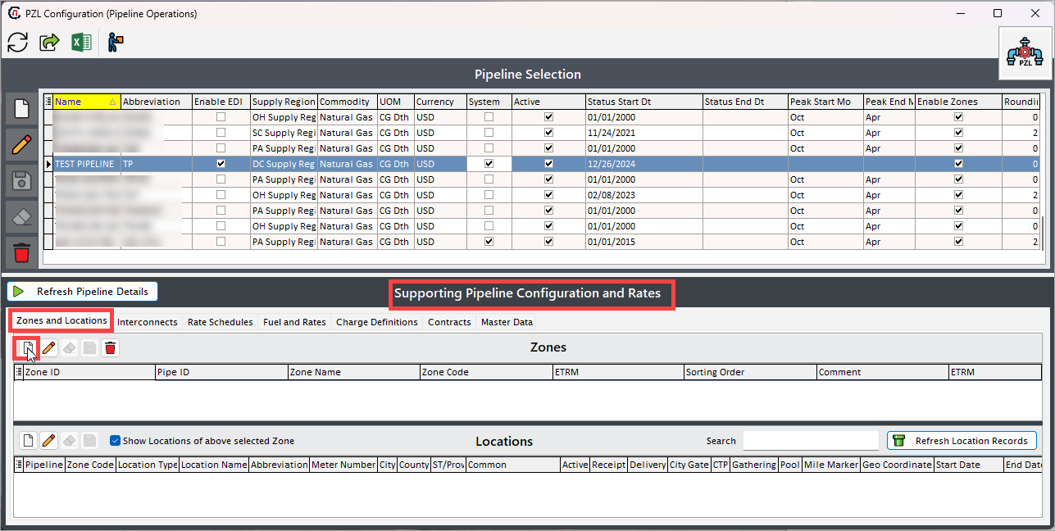
Task: Switch to Fuel and Rates tab
Action: pyautogui.click(x=294, y=322)
